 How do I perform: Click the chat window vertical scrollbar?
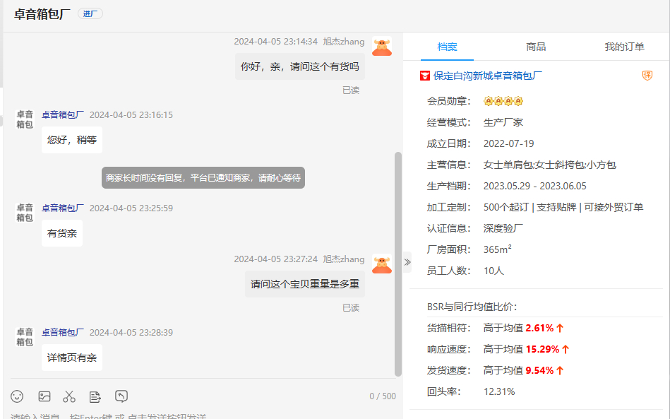pyautogui.click(x=397, y=261)
